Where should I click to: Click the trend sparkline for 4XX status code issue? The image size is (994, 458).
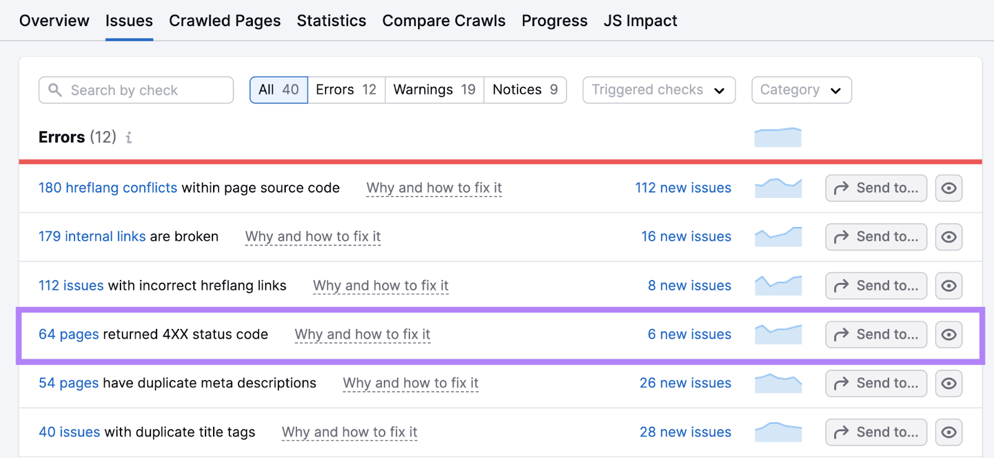(778, 334)
